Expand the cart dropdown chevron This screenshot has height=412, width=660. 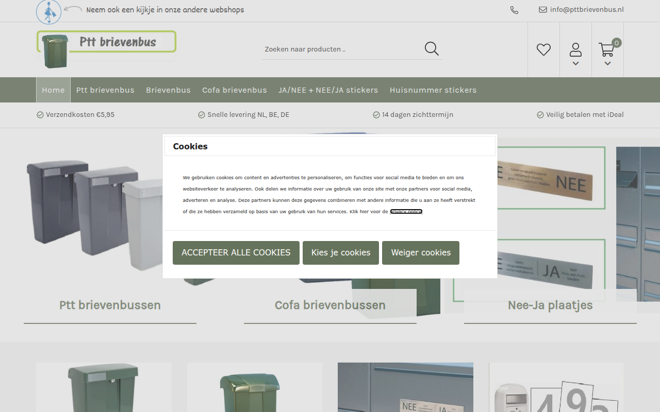pyautogui.click(x=607, y=63)
